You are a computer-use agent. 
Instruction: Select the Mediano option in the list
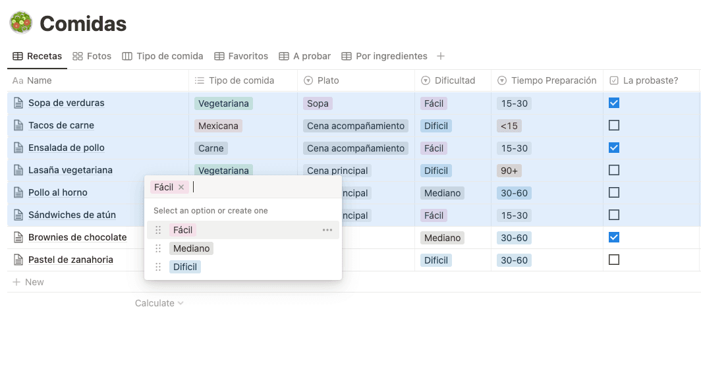coord(191,248)
